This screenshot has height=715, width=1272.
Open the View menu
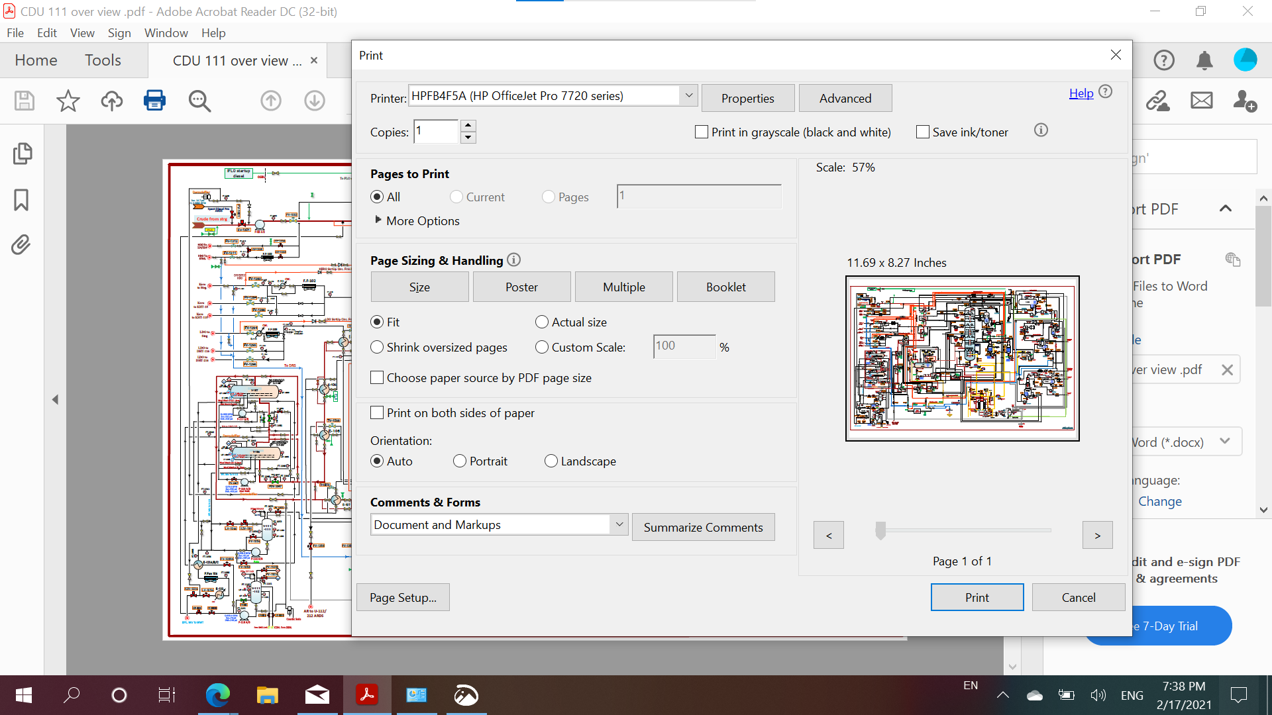click(82, 32)
